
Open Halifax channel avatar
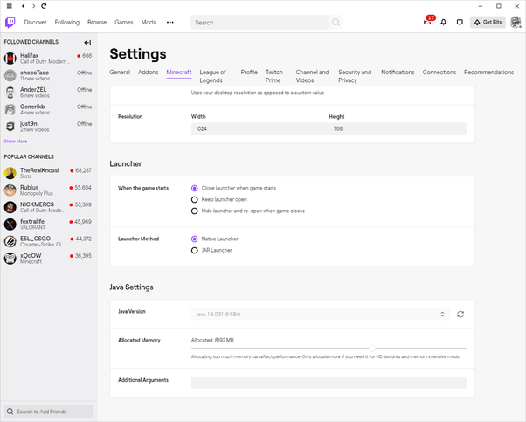click(x=10, y=59)
